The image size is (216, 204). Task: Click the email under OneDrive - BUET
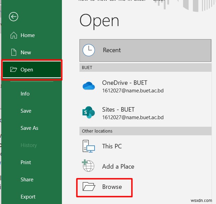(133, 91)
